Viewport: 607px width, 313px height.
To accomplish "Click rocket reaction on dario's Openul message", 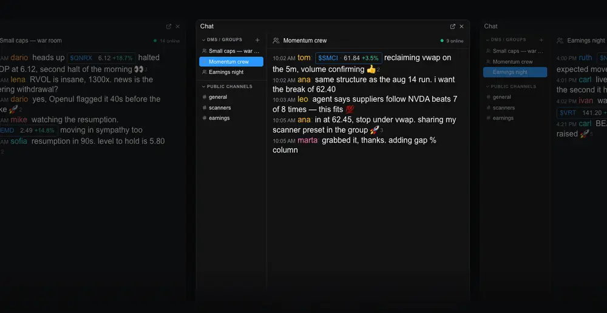I will tap(13, 110).
